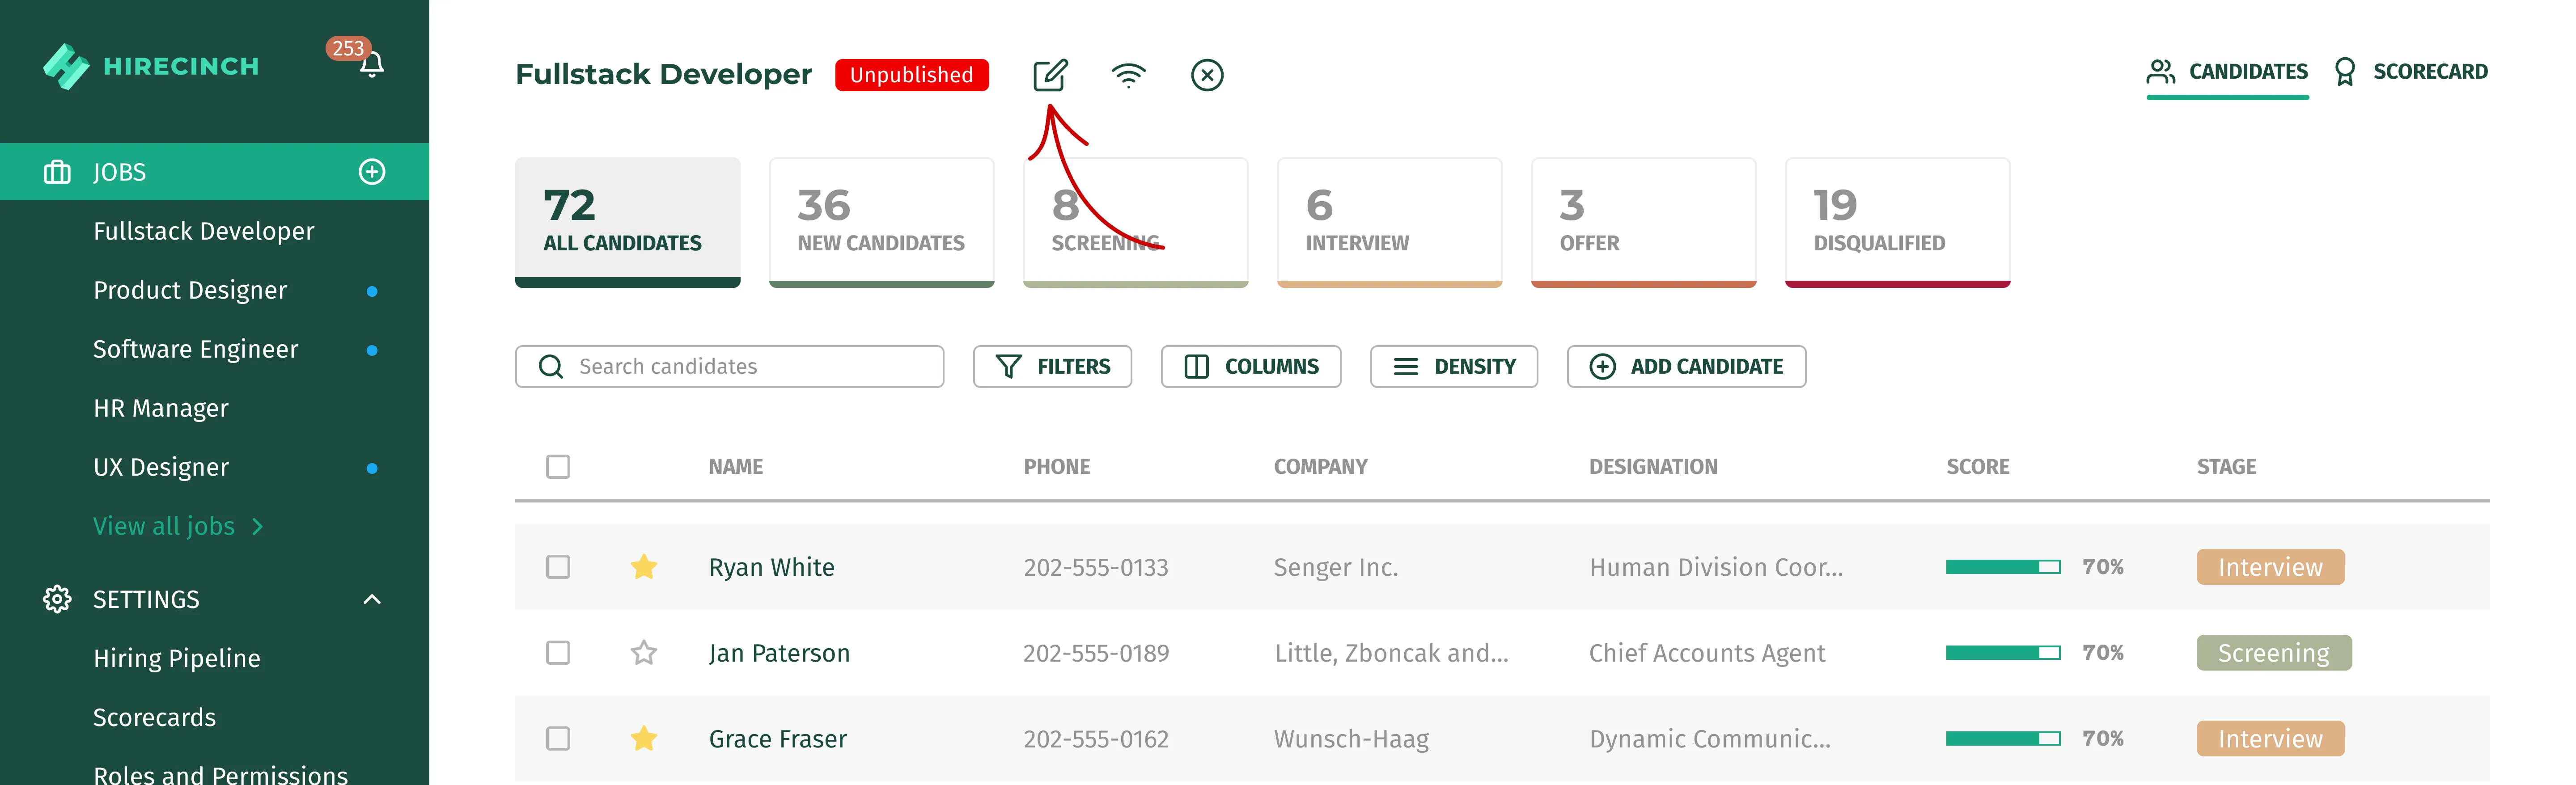Select Grace Fraser's row checkbox
The height and width of the screenshot is (785, 2576).
tap(558, 739)
